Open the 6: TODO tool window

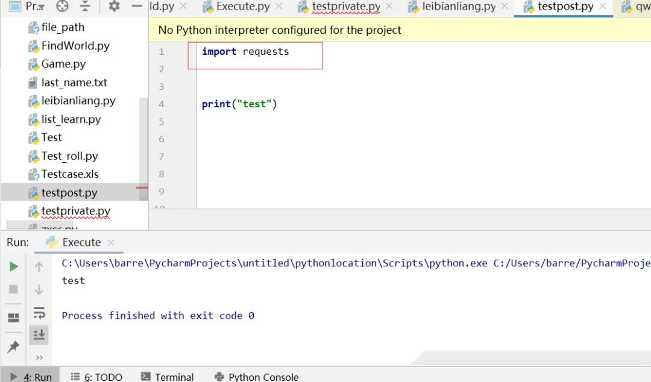(x=102, y=377)
